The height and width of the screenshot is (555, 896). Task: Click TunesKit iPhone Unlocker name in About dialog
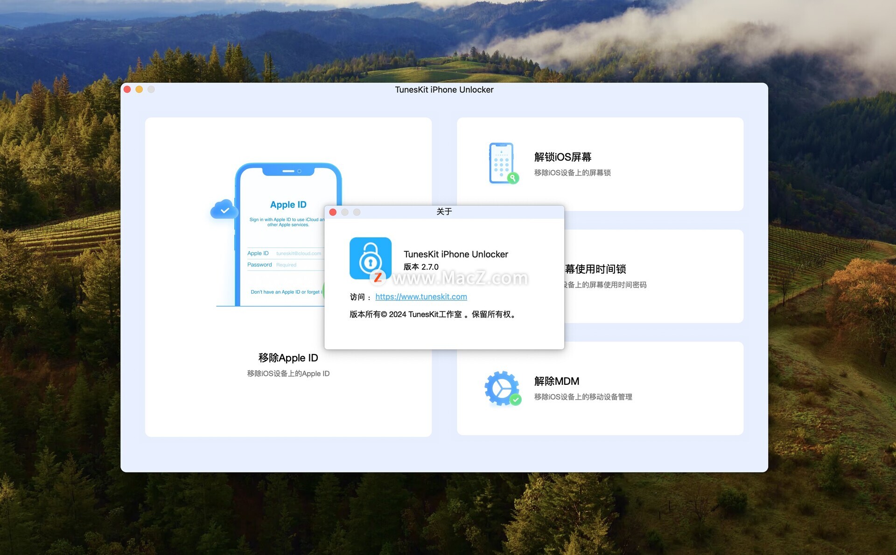pyautogui.click(x=456, y=254)
